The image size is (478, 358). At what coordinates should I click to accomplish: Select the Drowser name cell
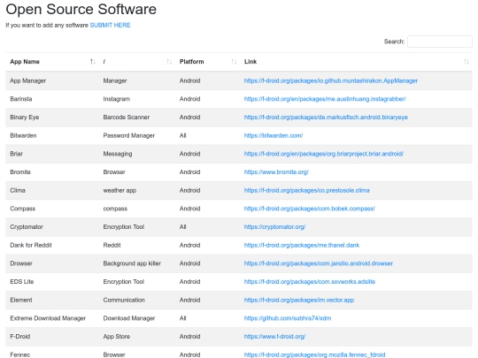pos(21,263)
